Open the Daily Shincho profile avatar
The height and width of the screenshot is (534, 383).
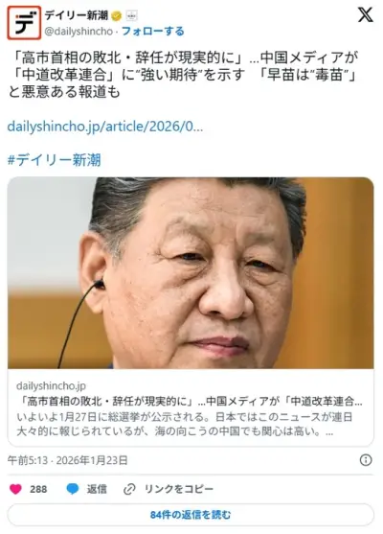click(24, 23)
